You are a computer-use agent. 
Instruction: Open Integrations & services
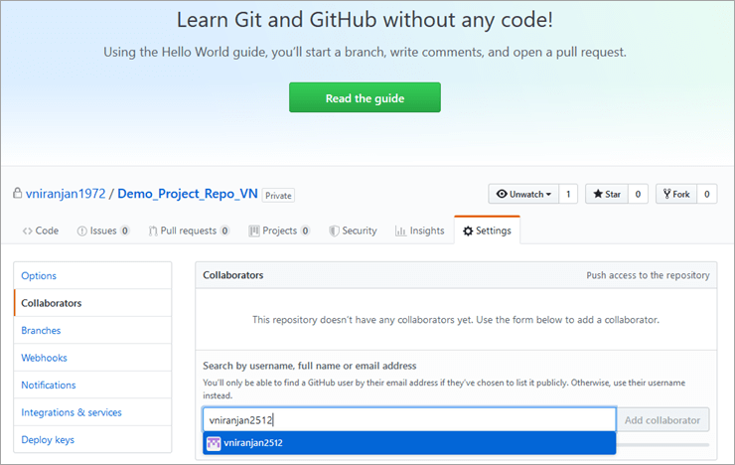pyautogui.click(x=70, y=412)
